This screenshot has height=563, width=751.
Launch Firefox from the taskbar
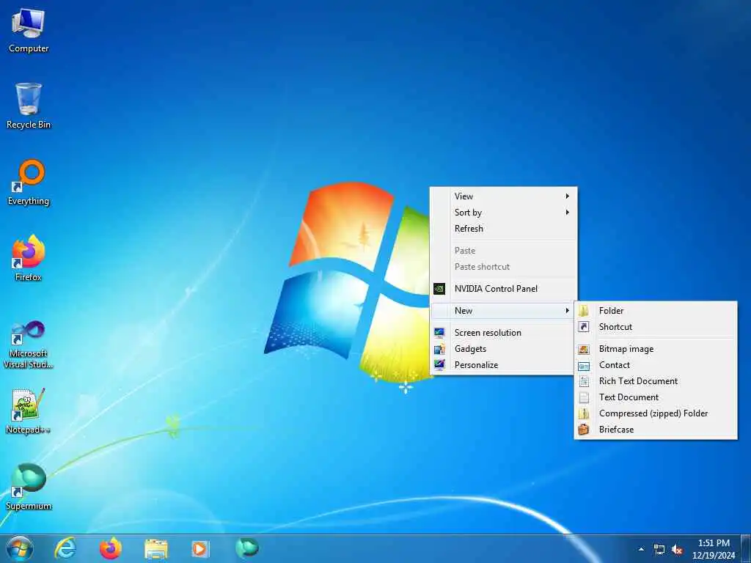(x=111, y=548)
